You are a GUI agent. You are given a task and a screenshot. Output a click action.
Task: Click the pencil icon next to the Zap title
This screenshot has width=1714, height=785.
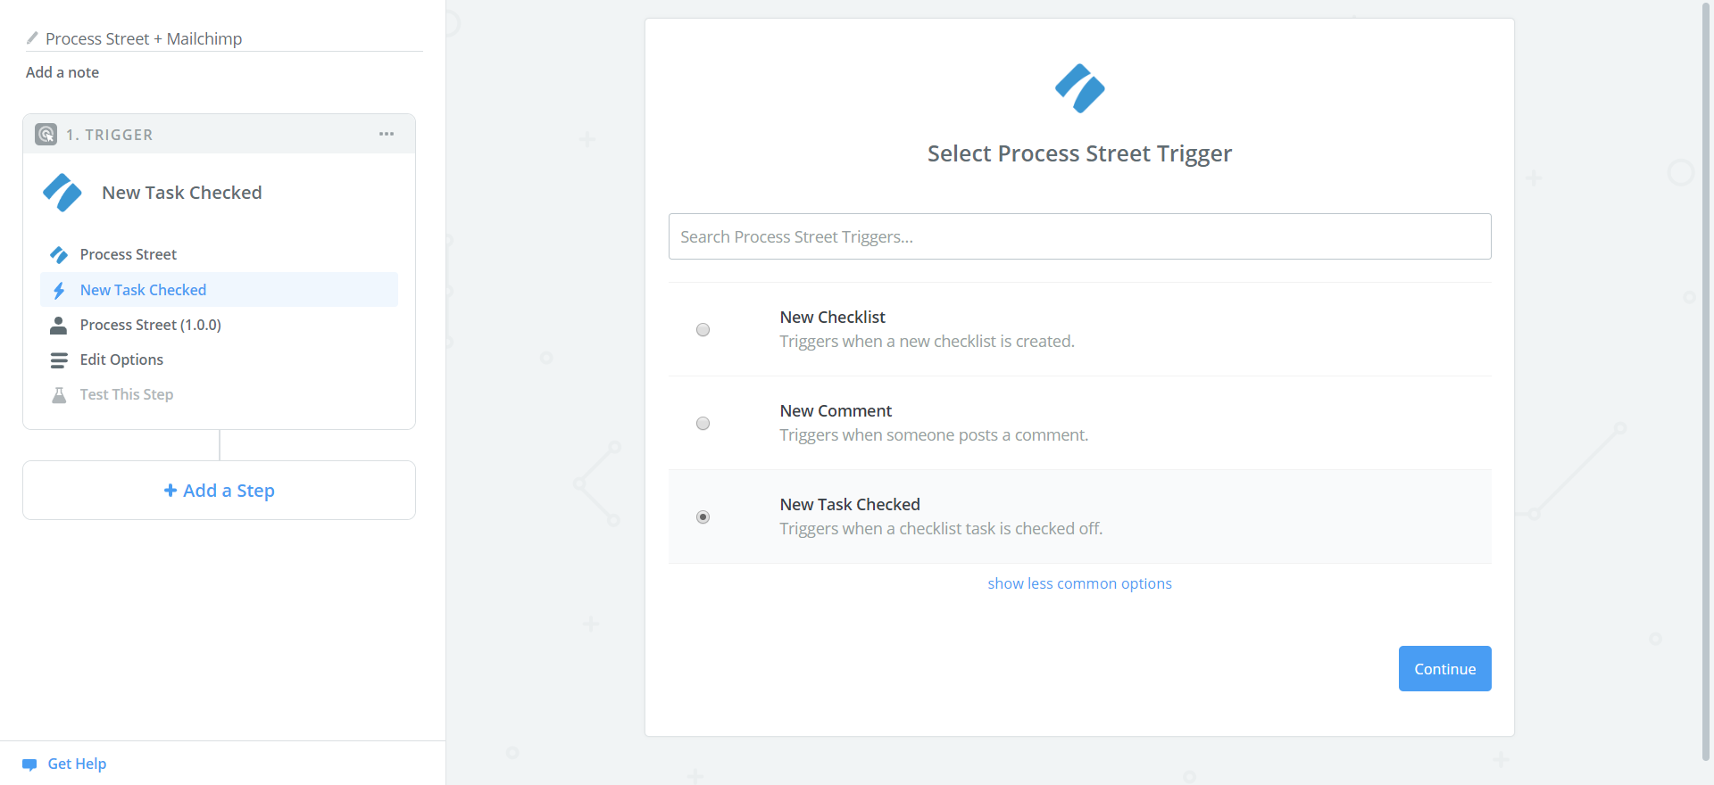pyautogui.click(x=32, y=37)
